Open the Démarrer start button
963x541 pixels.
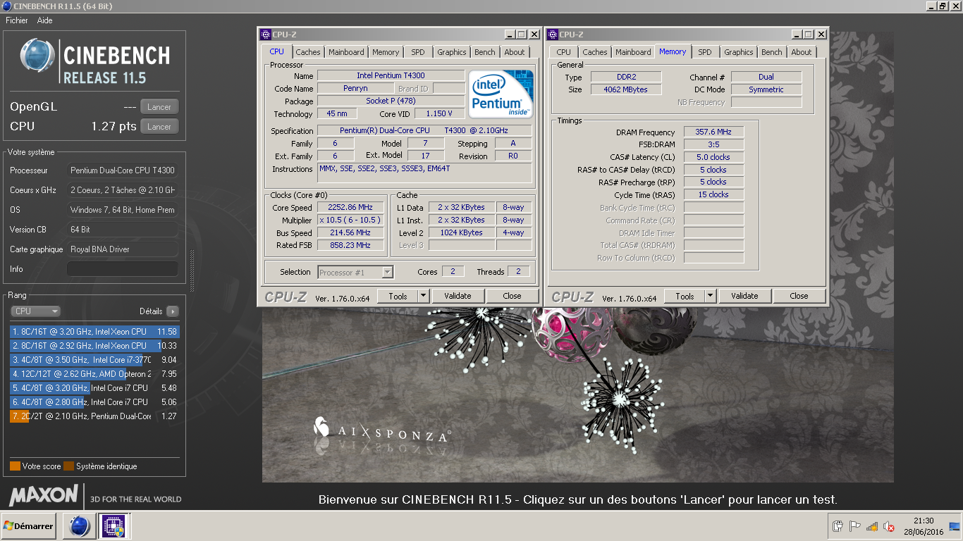point(29,526)
